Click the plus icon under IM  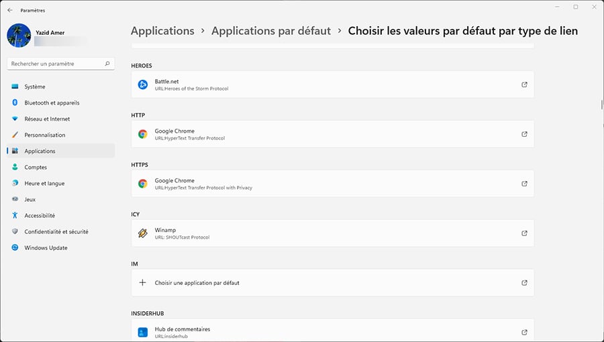142,283
